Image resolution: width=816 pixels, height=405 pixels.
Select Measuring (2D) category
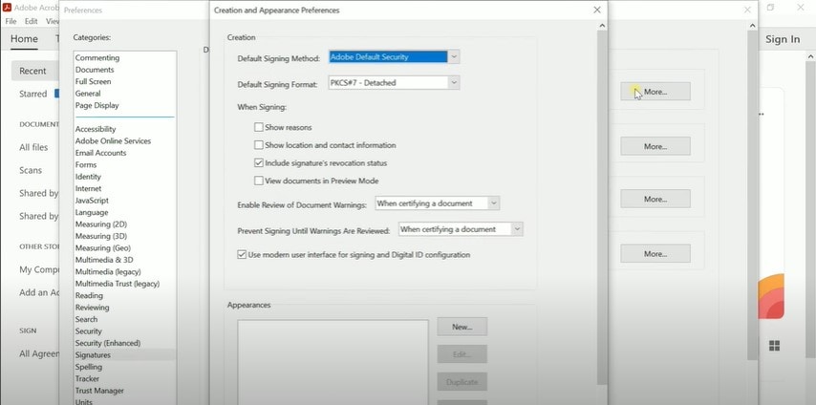(x=101, y=224)
